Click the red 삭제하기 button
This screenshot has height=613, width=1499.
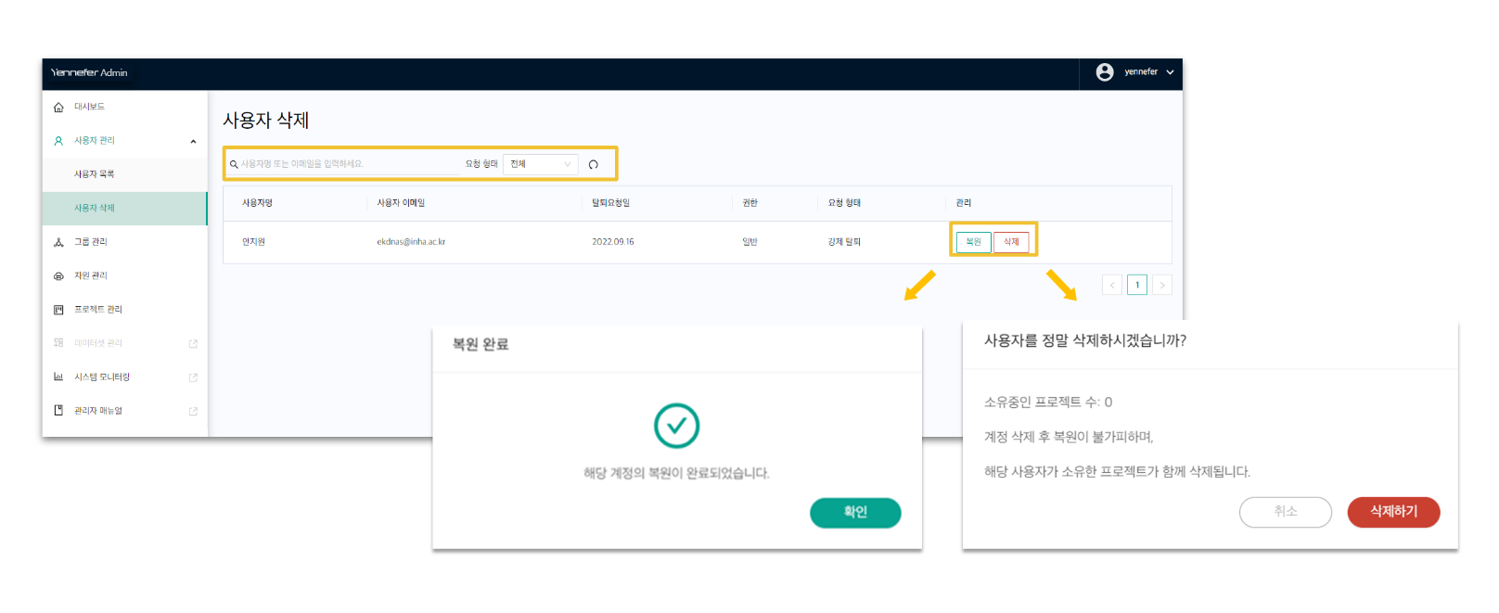click(x=1392, y=511)
